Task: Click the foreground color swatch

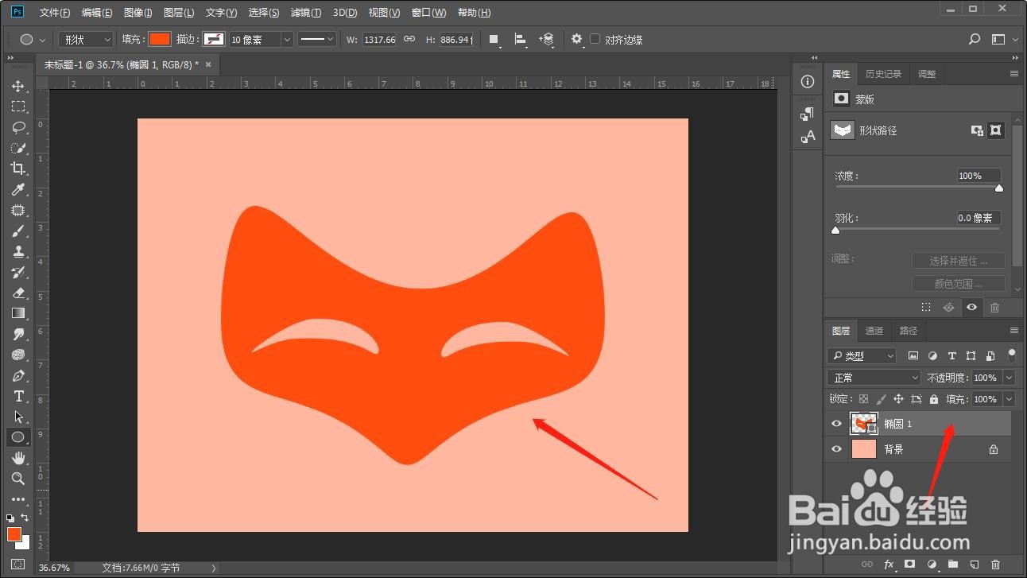Action: point(14,533)
